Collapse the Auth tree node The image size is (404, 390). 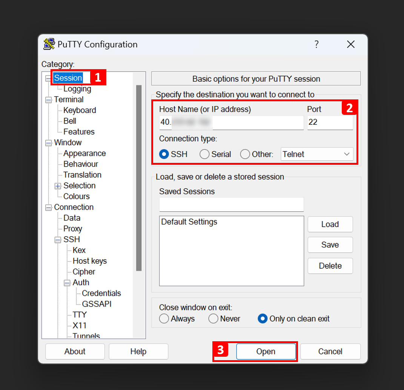click(x=67, y=283)
